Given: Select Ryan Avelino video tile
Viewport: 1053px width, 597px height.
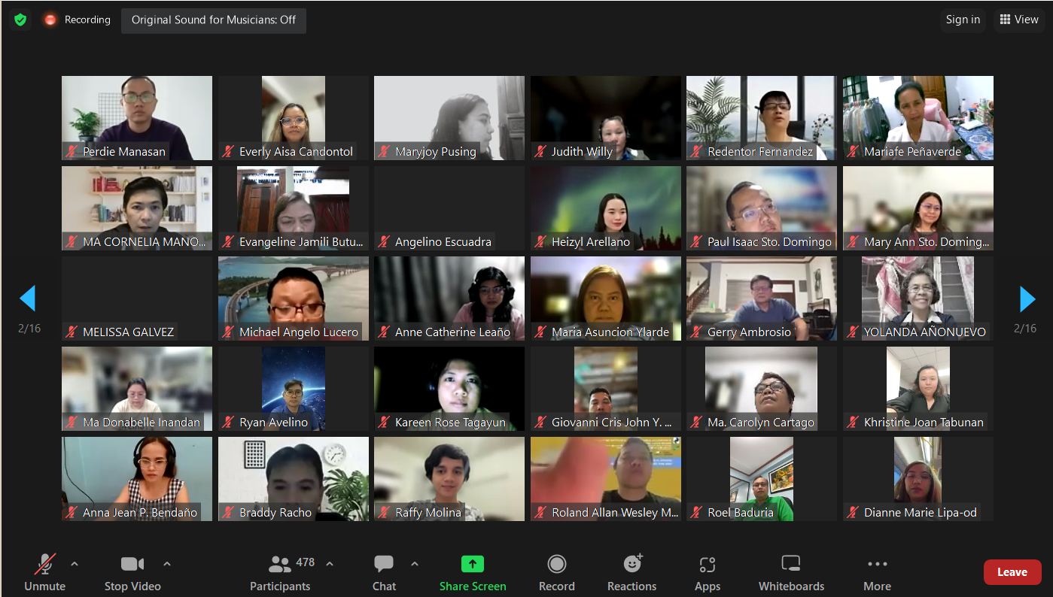Looking at the screenshot, I should [294, 389].
